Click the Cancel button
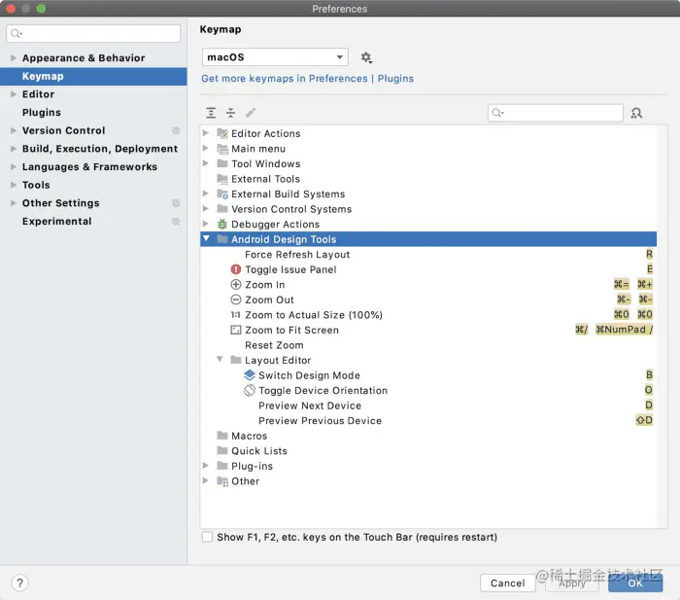680x600 pixels. click(x=507, y=583)
